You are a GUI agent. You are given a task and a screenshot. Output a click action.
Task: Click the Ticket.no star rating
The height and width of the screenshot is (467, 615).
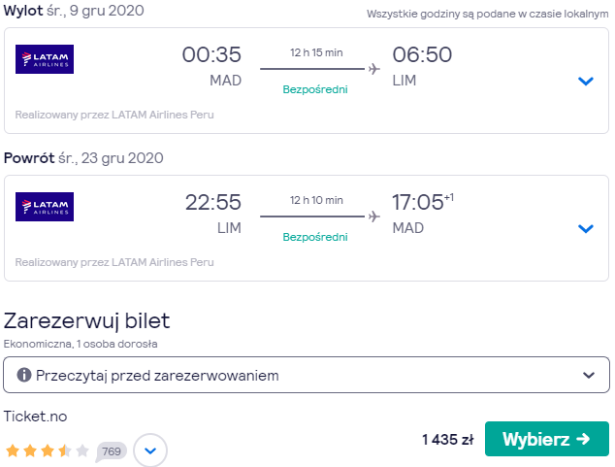click(x=48, y=450)
